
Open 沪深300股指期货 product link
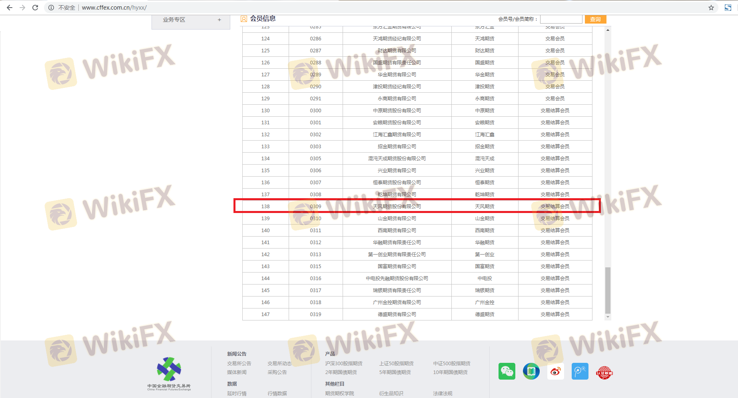coord(343,363)
